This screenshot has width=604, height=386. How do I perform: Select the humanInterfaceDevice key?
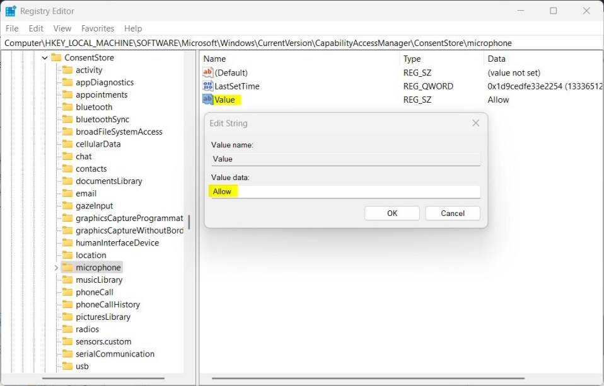[117, 243]
